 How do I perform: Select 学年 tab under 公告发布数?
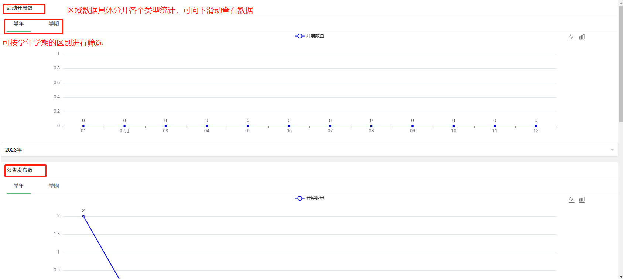click(18, 186)
